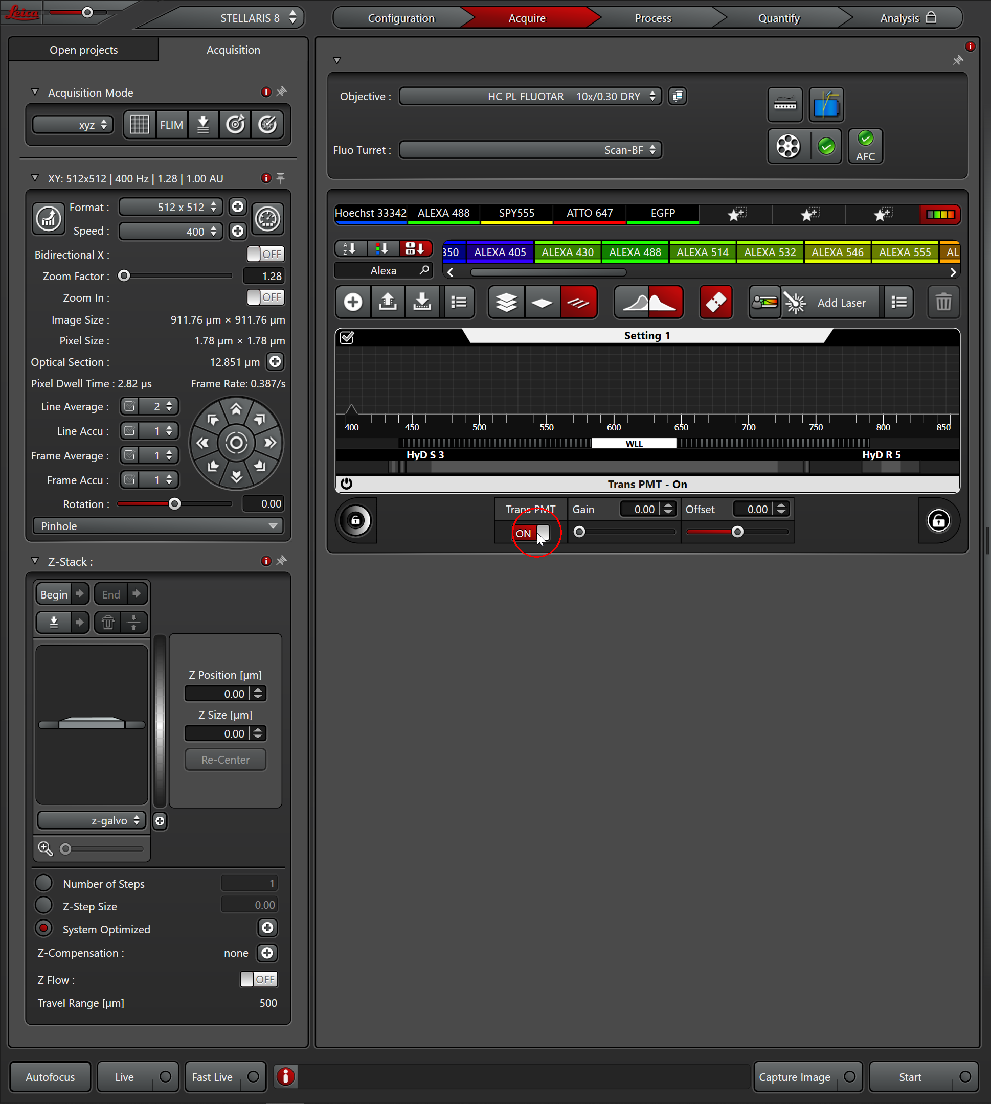Open the z-galvo dropdown
Viewport: 991px width, 1104px height.
tap(92, 820)
